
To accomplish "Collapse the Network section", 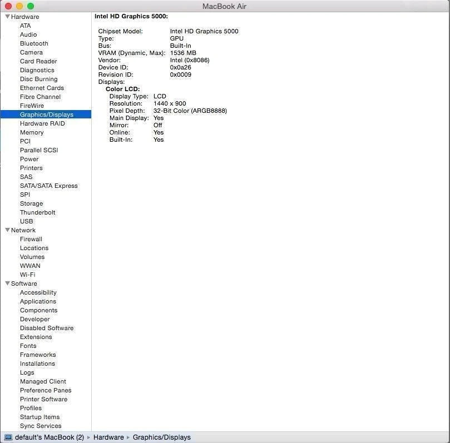I will click(x=7, y=230).
